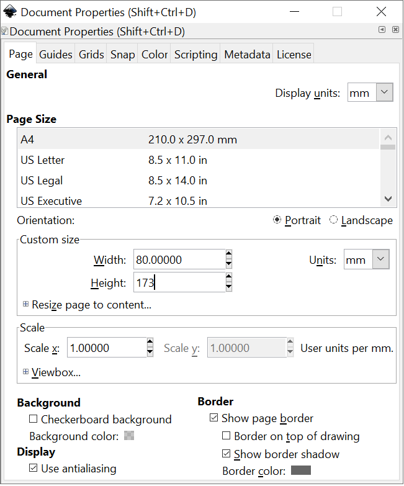Click the Height input field

pyautogui.click(x=179, y=282)
